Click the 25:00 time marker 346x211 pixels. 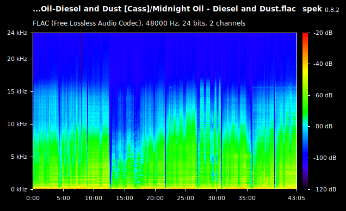pos(186,198)
